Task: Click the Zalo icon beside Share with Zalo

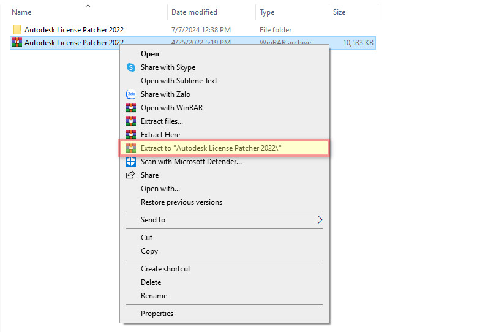Action: pos(130,94)
